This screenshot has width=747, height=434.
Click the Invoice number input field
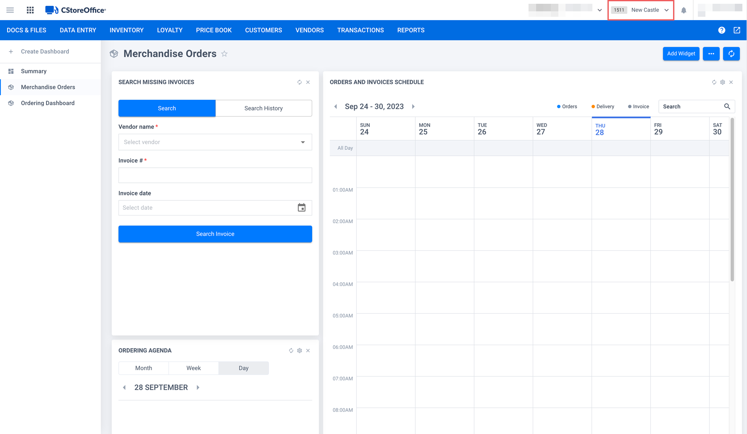click(215, 175)
